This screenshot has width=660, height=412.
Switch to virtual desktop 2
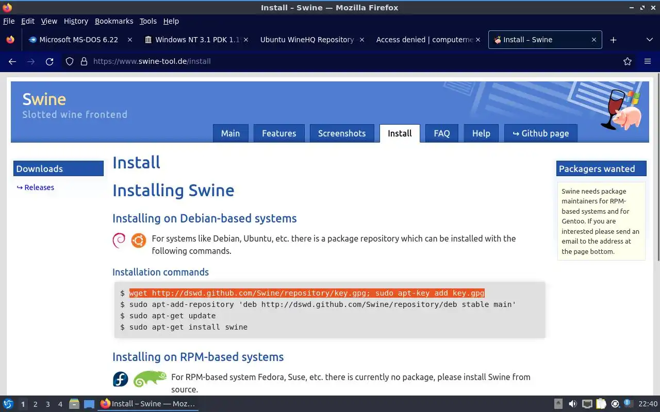(35, 404)
